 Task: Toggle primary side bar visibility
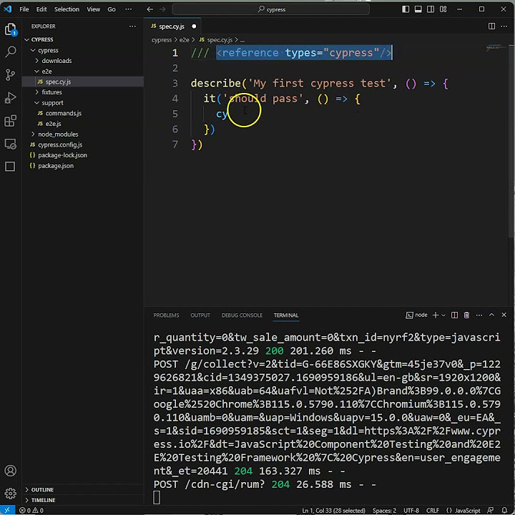coord(406,9)
